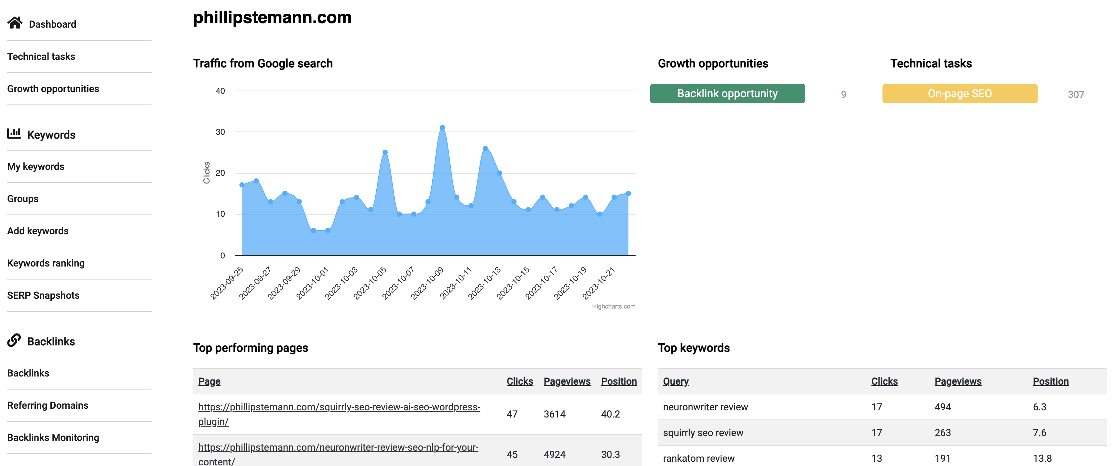Image resolution: width=1117 pixels, height=466 pixels.
Task: Click the Top performing pages heading
Action: (251, 348)
